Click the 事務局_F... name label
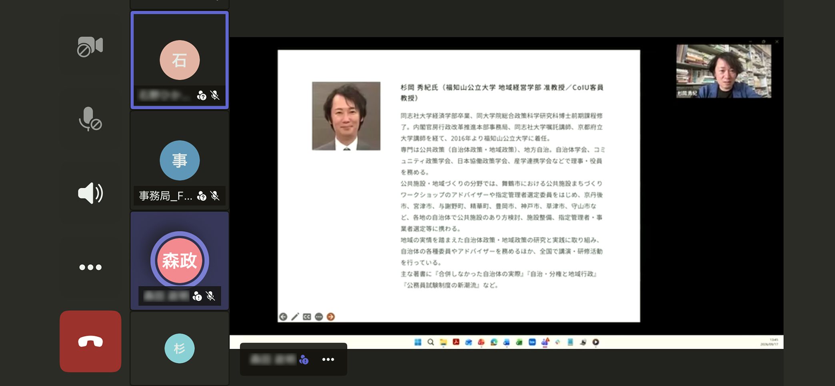This screenshot has height=386, width=835. [165, 196]
